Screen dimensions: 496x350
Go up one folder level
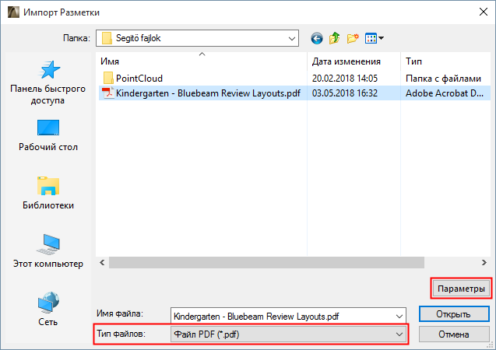click(334, 38)
